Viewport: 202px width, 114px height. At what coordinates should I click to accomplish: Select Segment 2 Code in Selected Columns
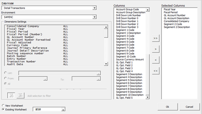tap(173, 24)
